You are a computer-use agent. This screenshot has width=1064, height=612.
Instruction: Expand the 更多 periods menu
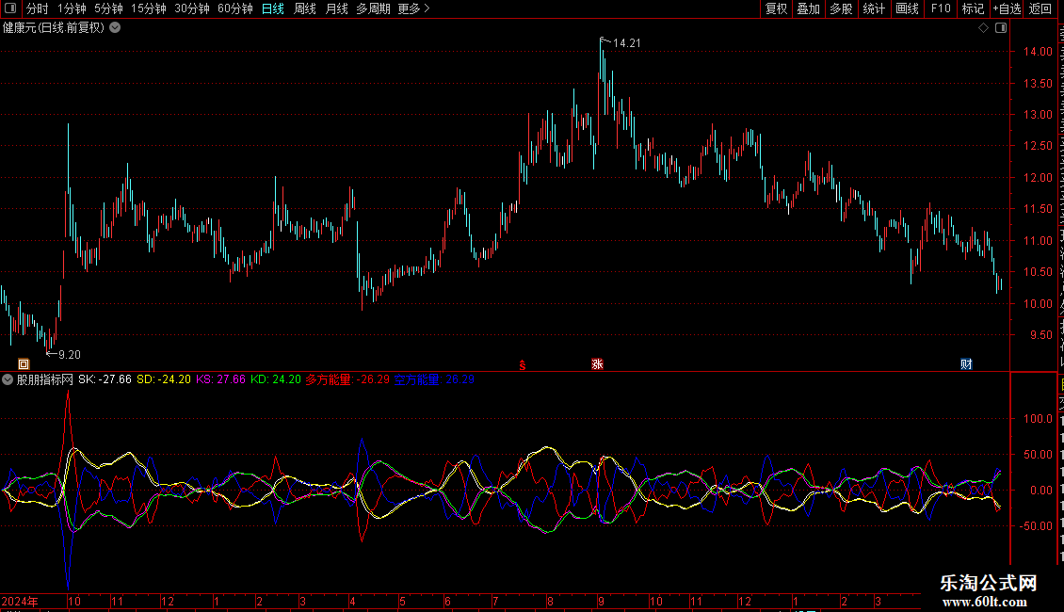point(414,8)
